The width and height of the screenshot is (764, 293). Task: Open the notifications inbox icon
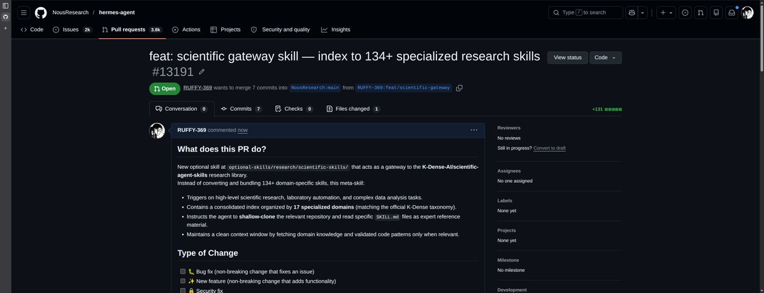point(732,12)
